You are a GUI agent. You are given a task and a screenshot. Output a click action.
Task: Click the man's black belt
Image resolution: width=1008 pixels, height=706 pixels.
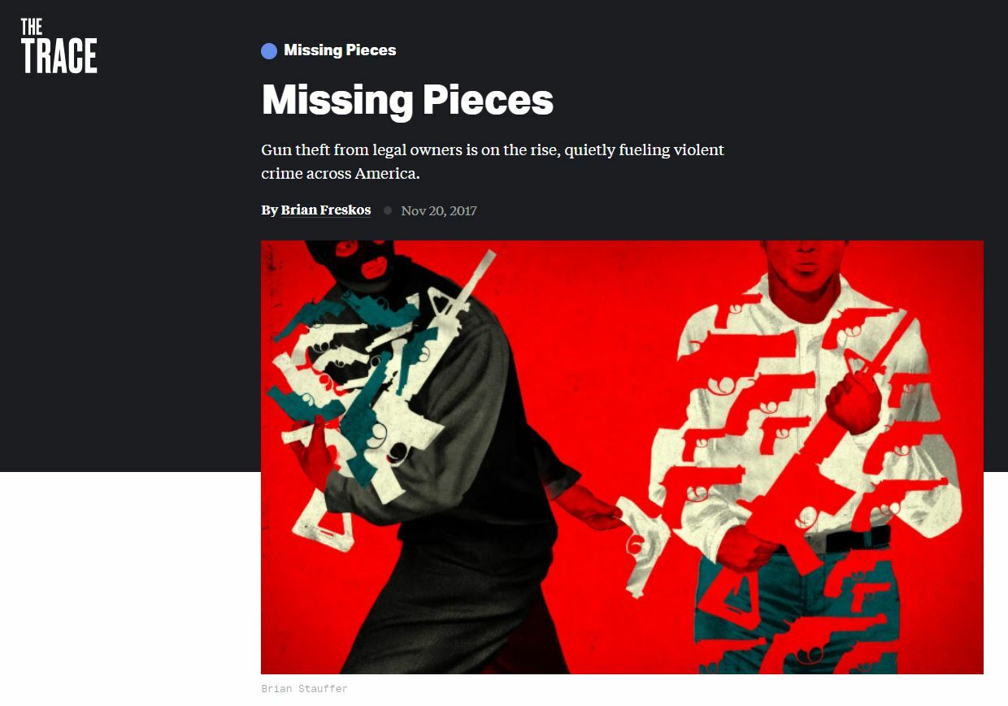click(x=837, y=539)
